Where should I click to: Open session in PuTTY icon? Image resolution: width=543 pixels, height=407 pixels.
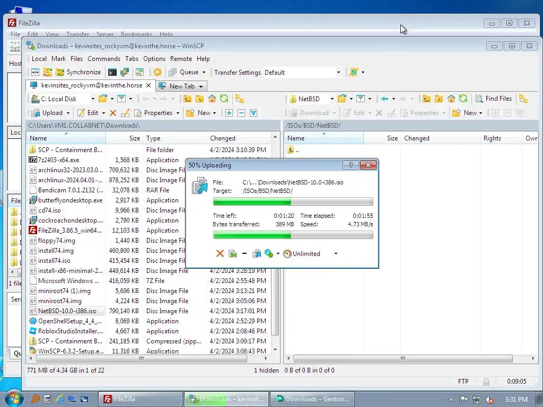click(x=124, y=72)
